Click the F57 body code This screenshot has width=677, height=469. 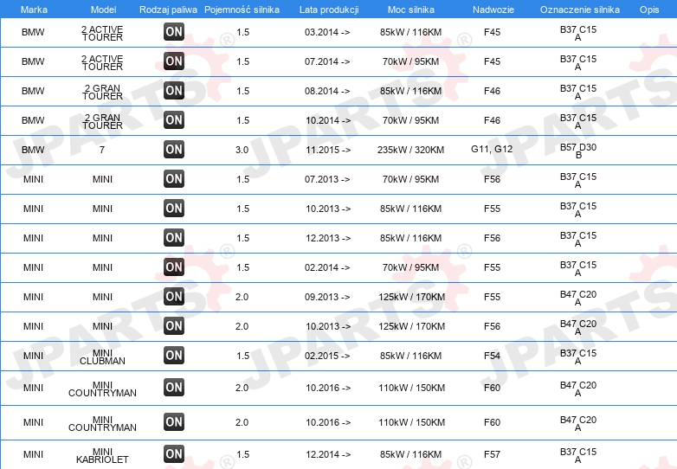coord(493,454)
